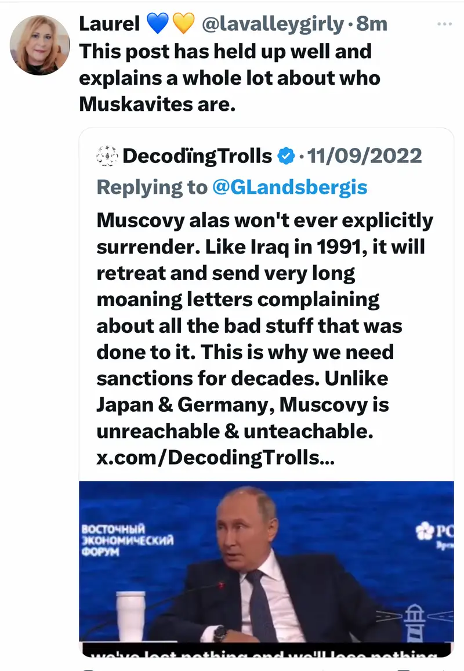Open the @GLandsbergis mention
This screenshot has width=464, height=671.
point(290,187)
